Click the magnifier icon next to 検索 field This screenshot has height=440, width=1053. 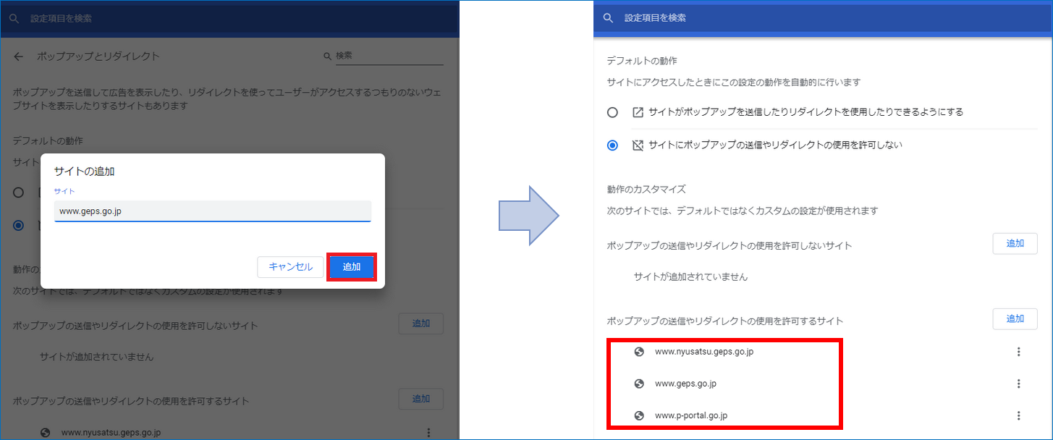pyautogui.click(x=328, y=56)
